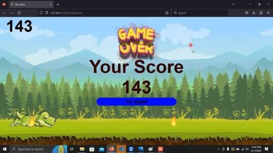Image resolution: width=273 pixels, height=153 pixels.
Task: Open the Windows Start menu
Action: tap(5, 149)
